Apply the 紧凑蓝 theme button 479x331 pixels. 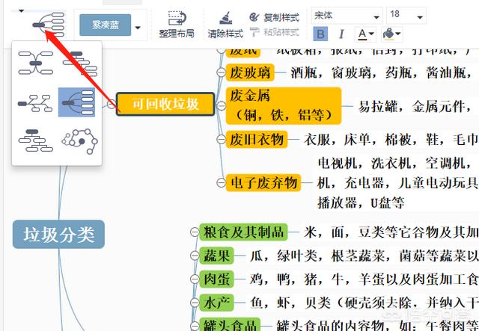pyautogui.click(x=106, y=26)
